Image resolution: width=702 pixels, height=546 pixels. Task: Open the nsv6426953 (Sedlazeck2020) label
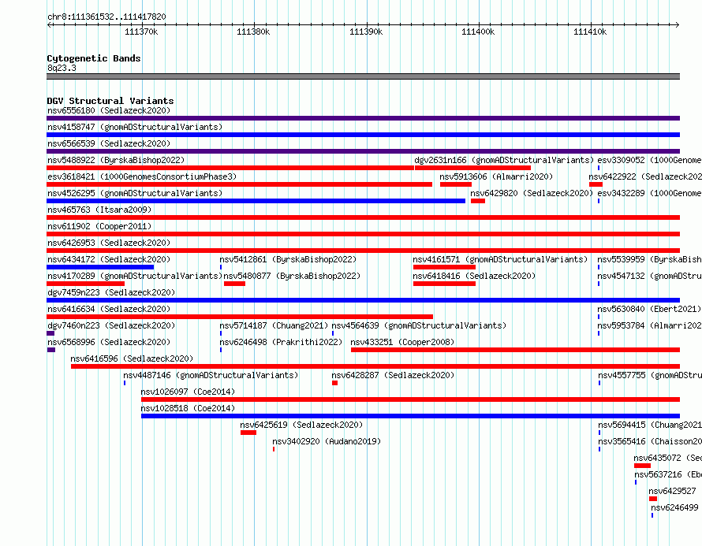[x=109, y=243]
